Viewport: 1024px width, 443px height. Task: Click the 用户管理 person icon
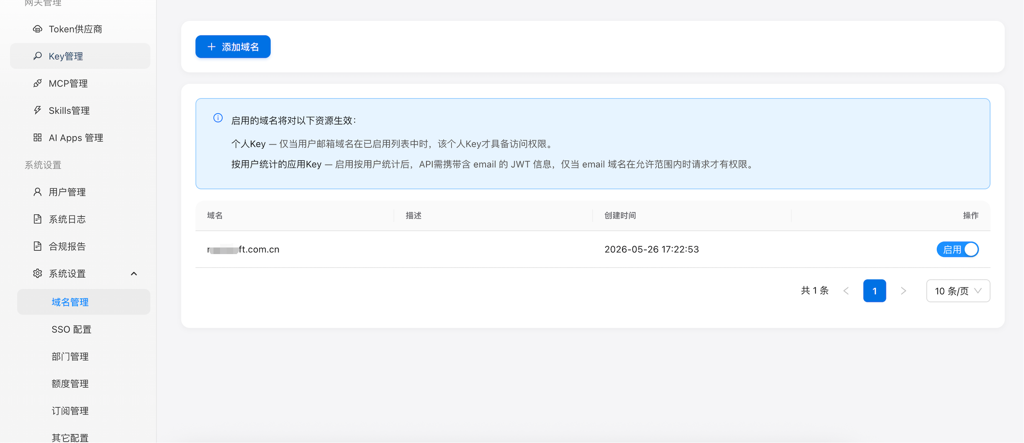tap(37, 192)
